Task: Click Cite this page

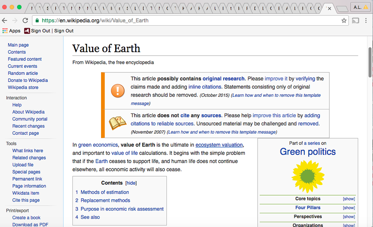Action: tap(26, 200)
